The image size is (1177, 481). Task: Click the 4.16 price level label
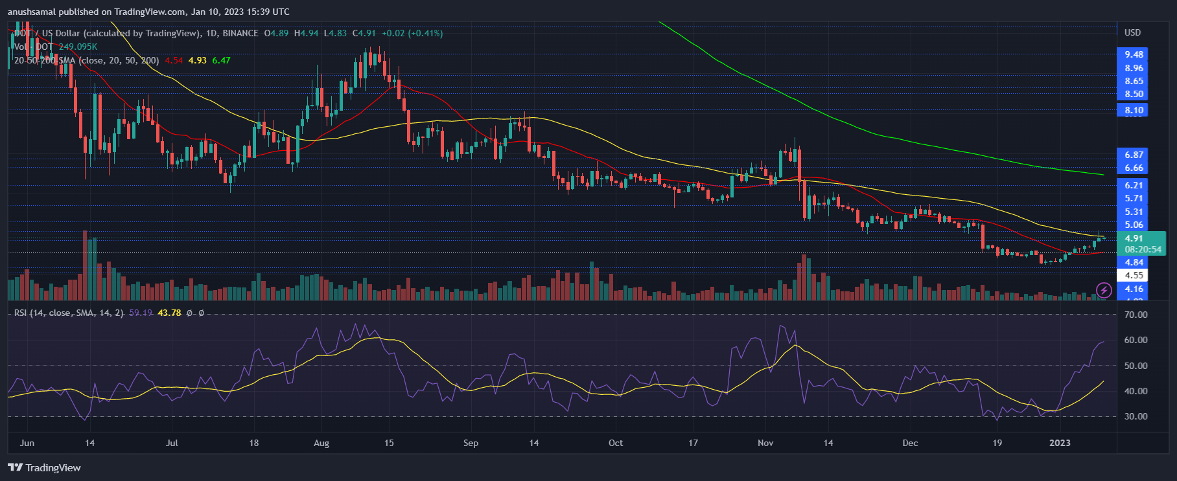[1134, 289]
